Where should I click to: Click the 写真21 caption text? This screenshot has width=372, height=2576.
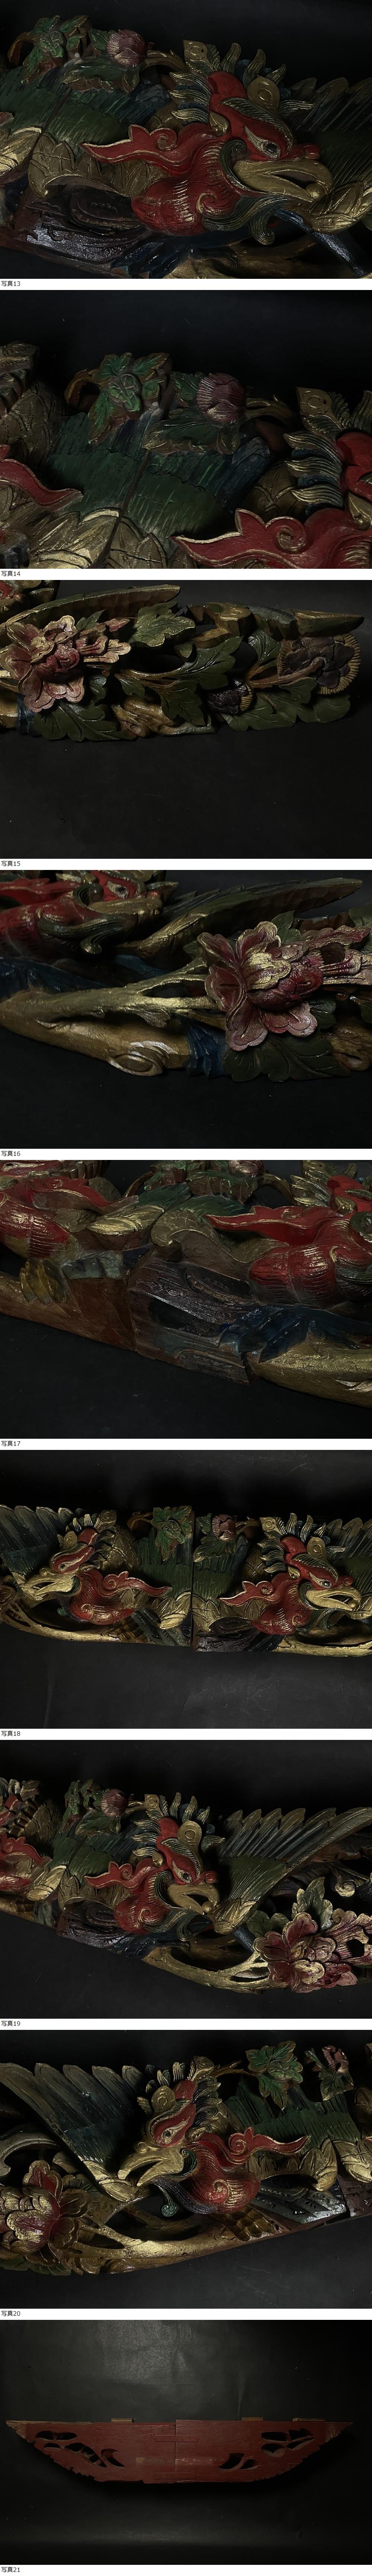11,2569
